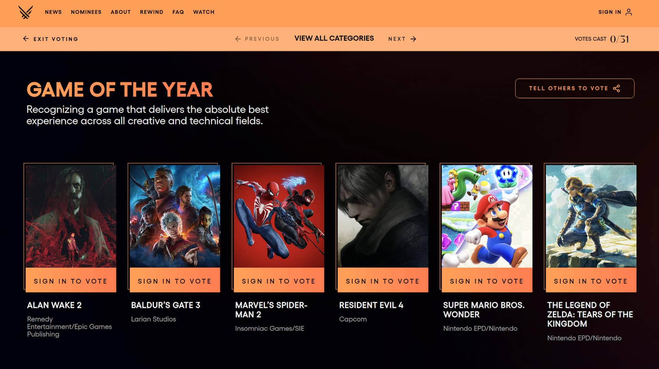Click Sign In to Vote for Zelda Tears of the Kingdom
Screen dimensions: 659x369
click(x=591, y=281)
